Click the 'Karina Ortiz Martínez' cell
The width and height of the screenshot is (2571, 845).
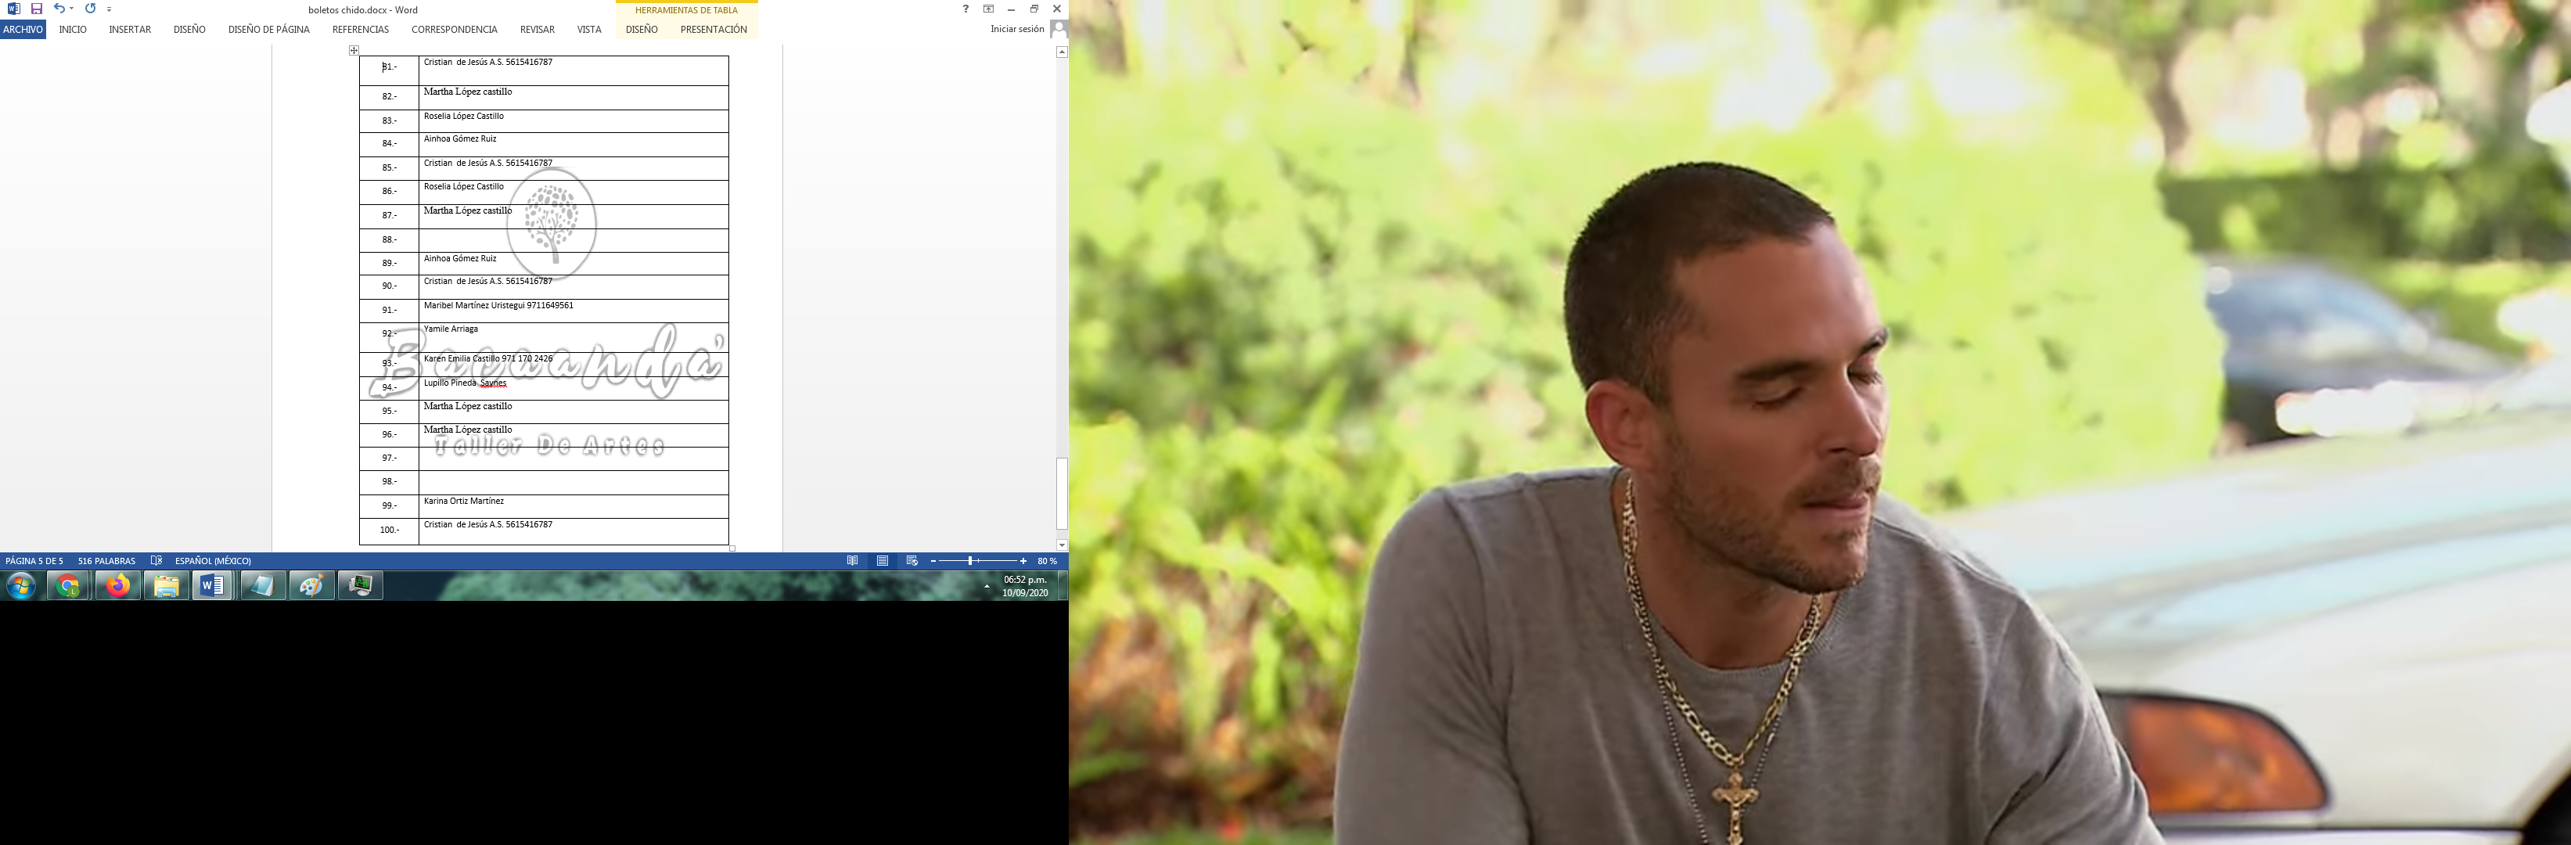tap(574, 505)
